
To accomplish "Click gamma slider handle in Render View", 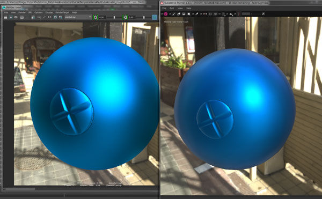I will coord(144,17).
